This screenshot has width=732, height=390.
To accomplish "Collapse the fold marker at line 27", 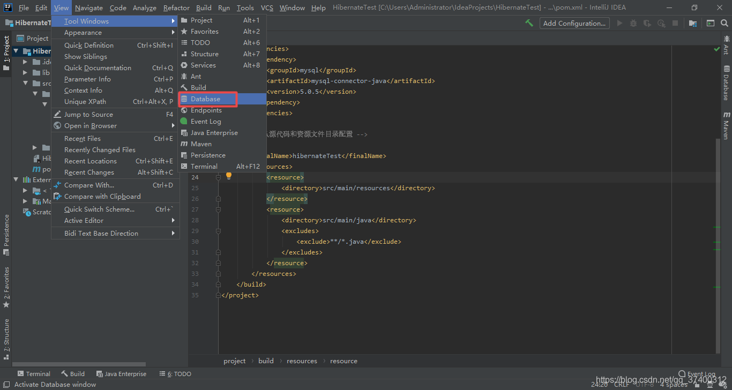I will [x=218, y=209].
